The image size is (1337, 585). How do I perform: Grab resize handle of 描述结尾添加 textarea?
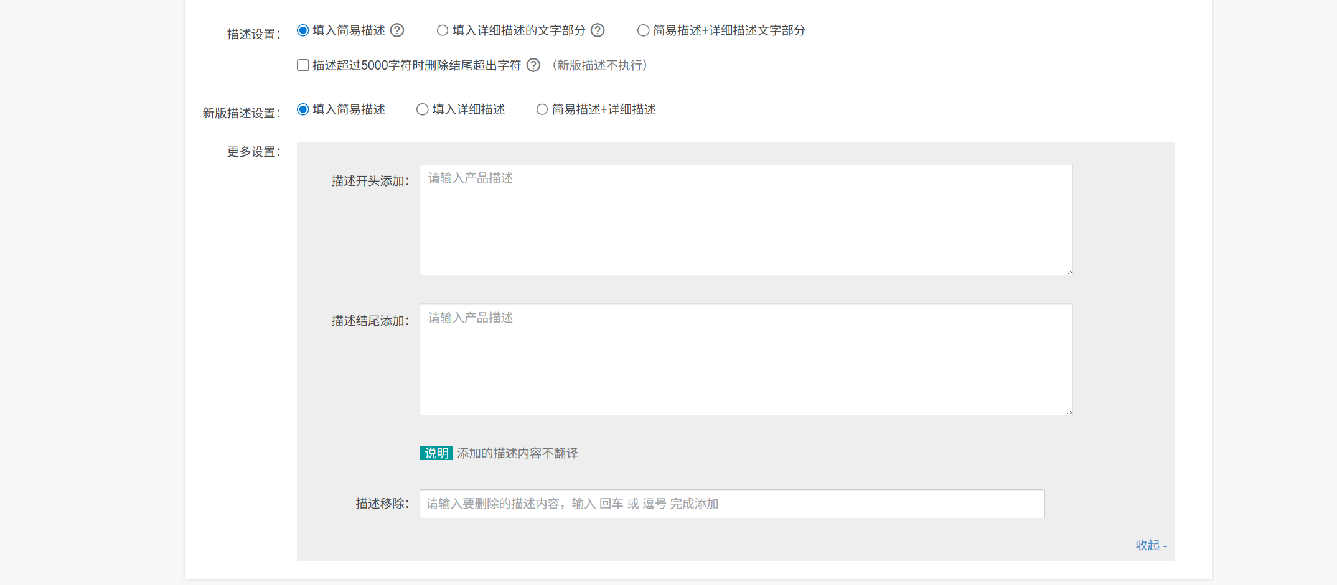point(1069,411)
